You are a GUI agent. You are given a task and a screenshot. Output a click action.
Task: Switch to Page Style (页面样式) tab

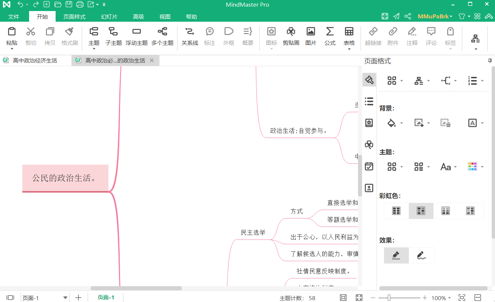74,17
